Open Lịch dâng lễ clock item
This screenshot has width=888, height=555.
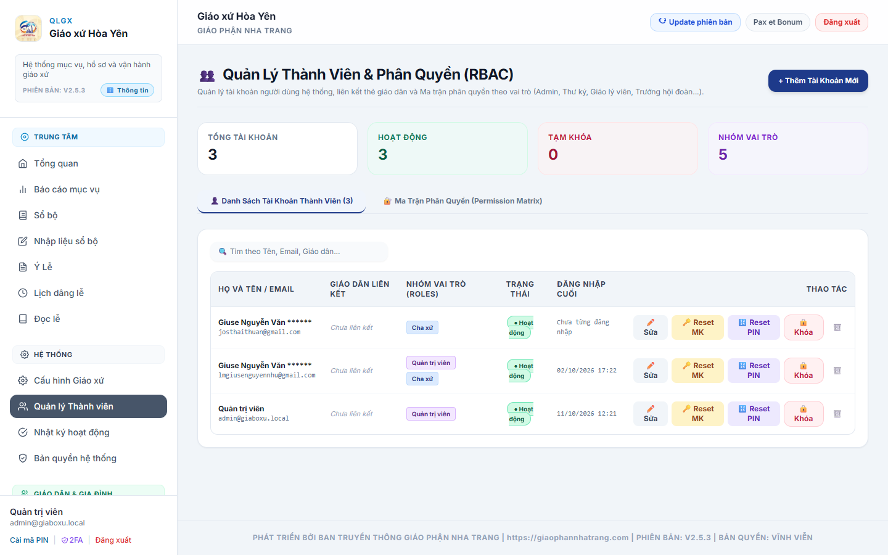click(x=88, y=293)
